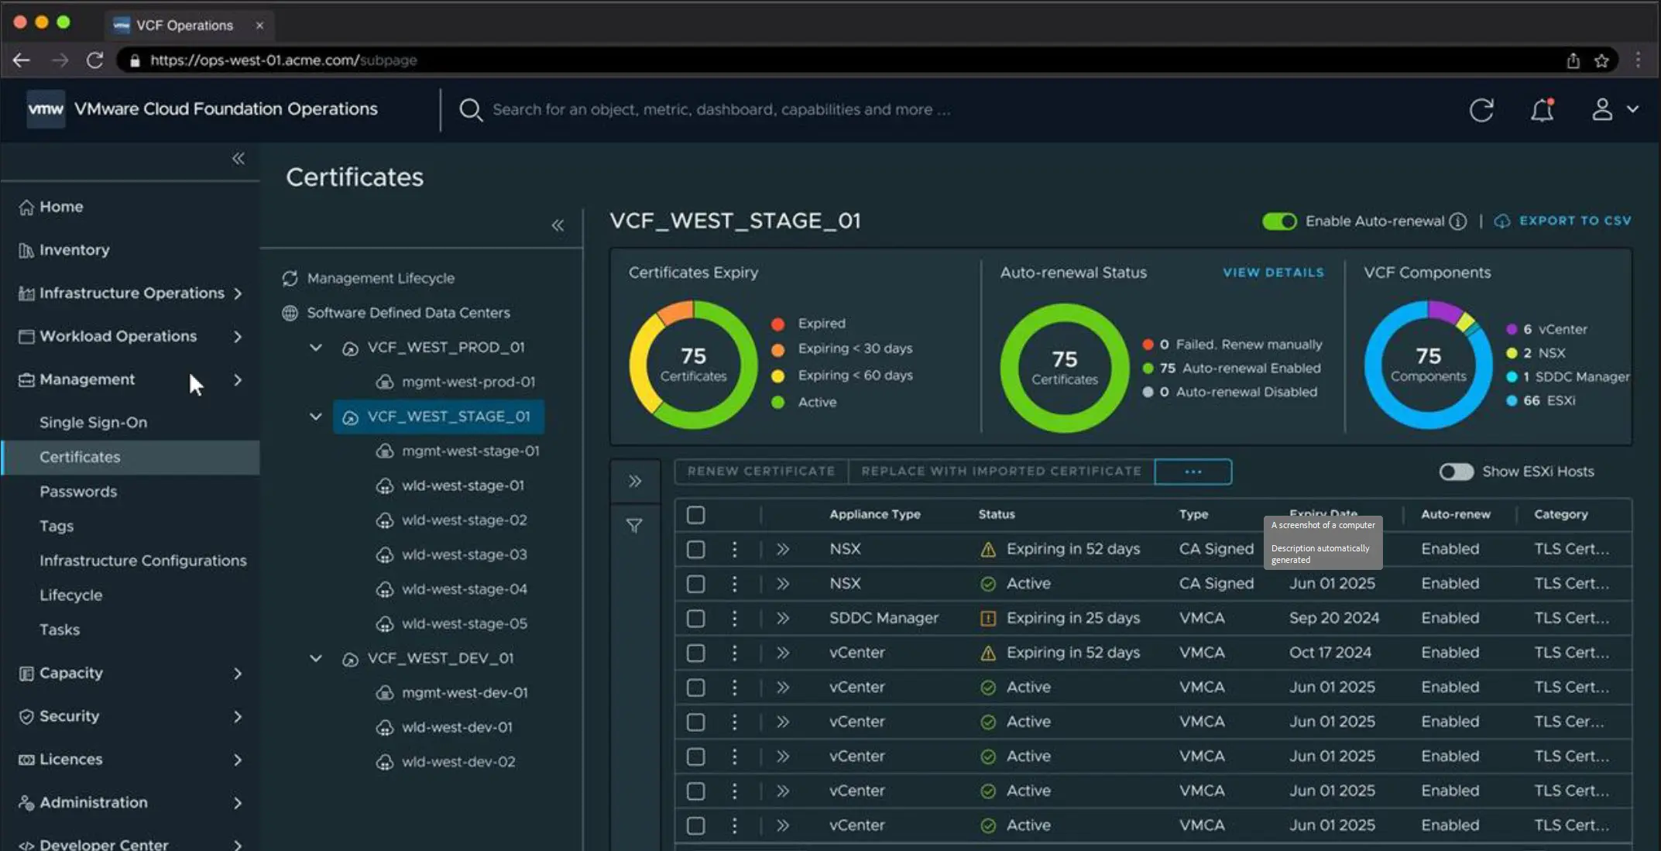Click View Details for Auto-renewal Status
The image size is (1661, 851).
click(x=1273, y=273)
